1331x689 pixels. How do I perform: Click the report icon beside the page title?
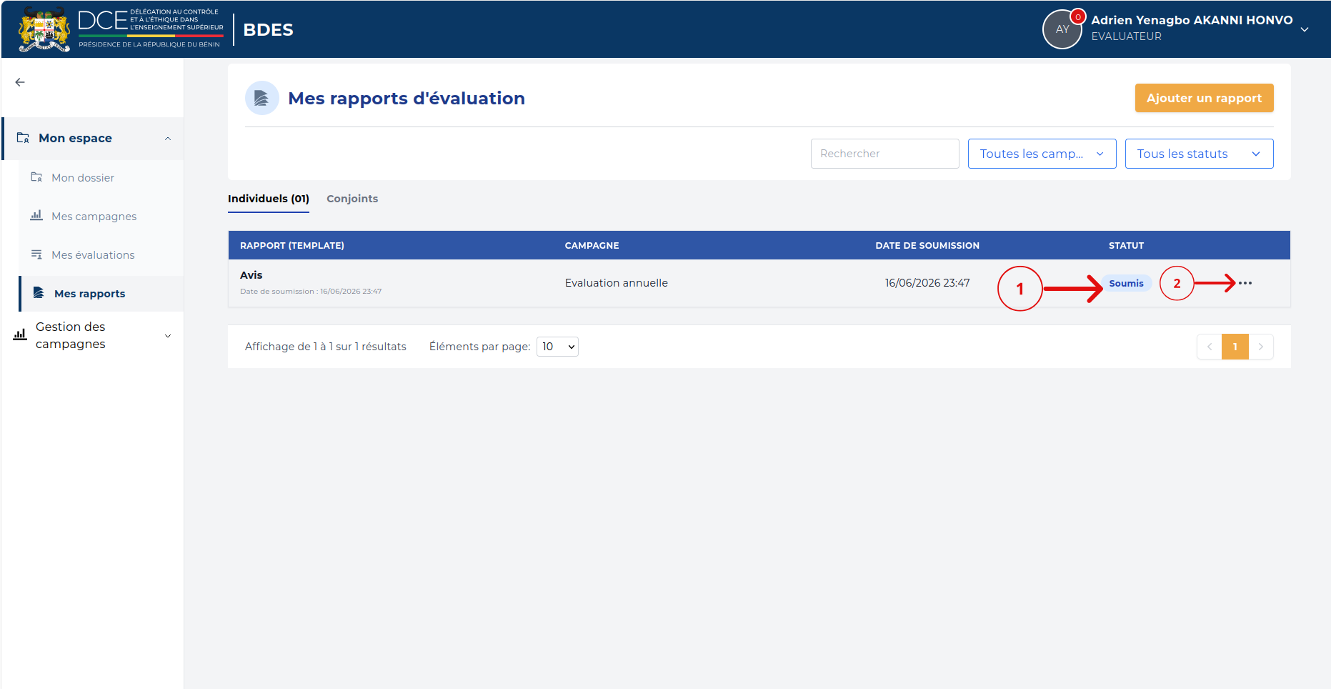(261, 98)
